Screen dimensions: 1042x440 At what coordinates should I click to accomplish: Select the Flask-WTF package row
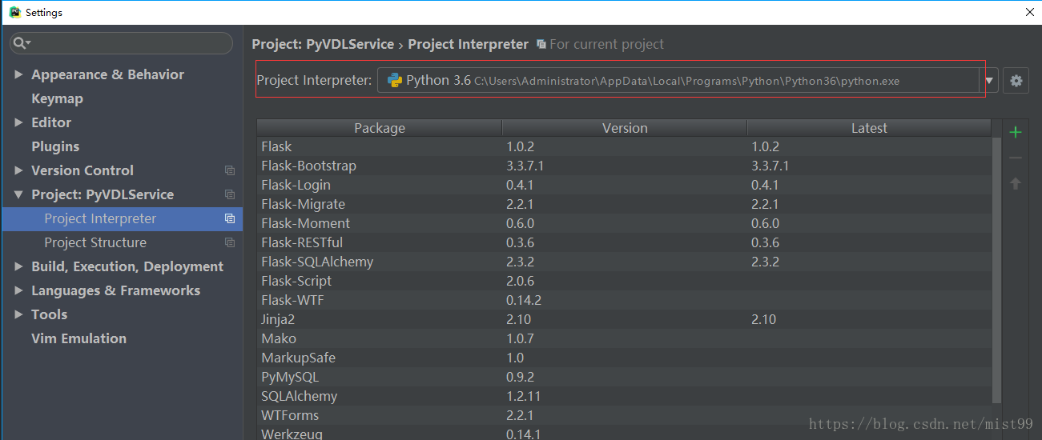624,300
